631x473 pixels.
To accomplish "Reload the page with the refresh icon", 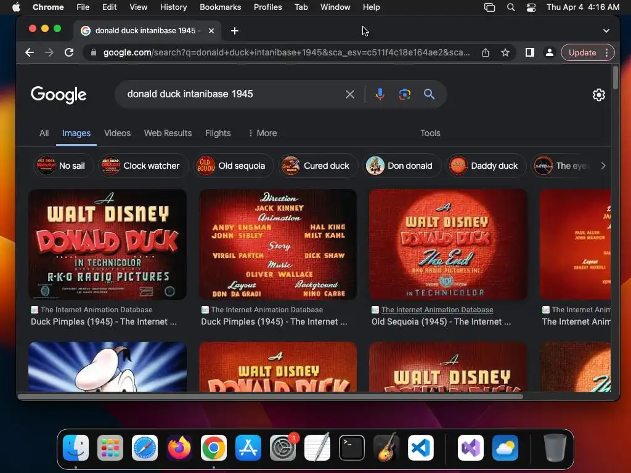I will 69,52.
